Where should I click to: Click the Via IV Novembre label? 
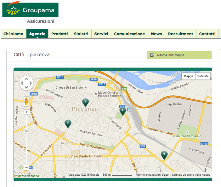93,147
